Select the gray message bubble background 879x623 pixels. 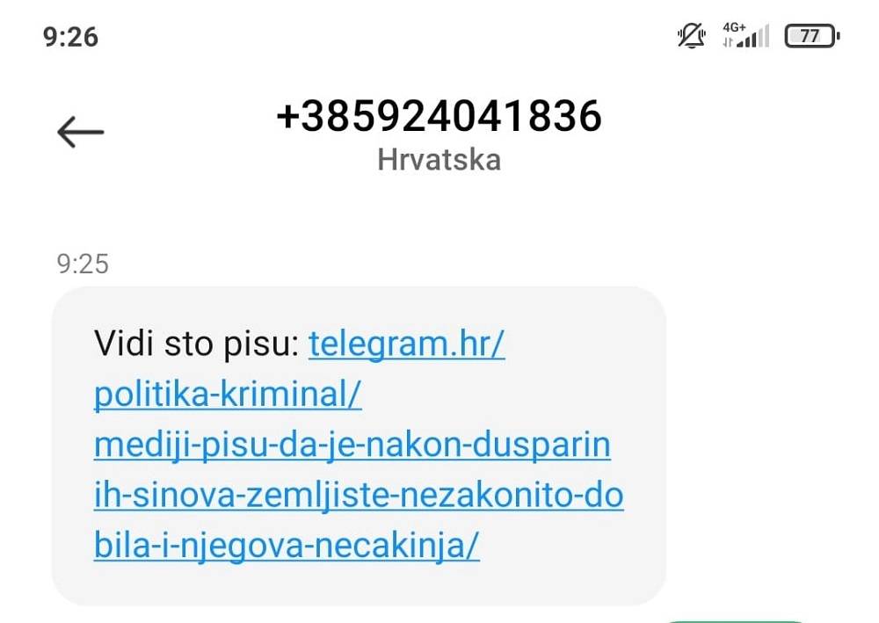point(359,446)
